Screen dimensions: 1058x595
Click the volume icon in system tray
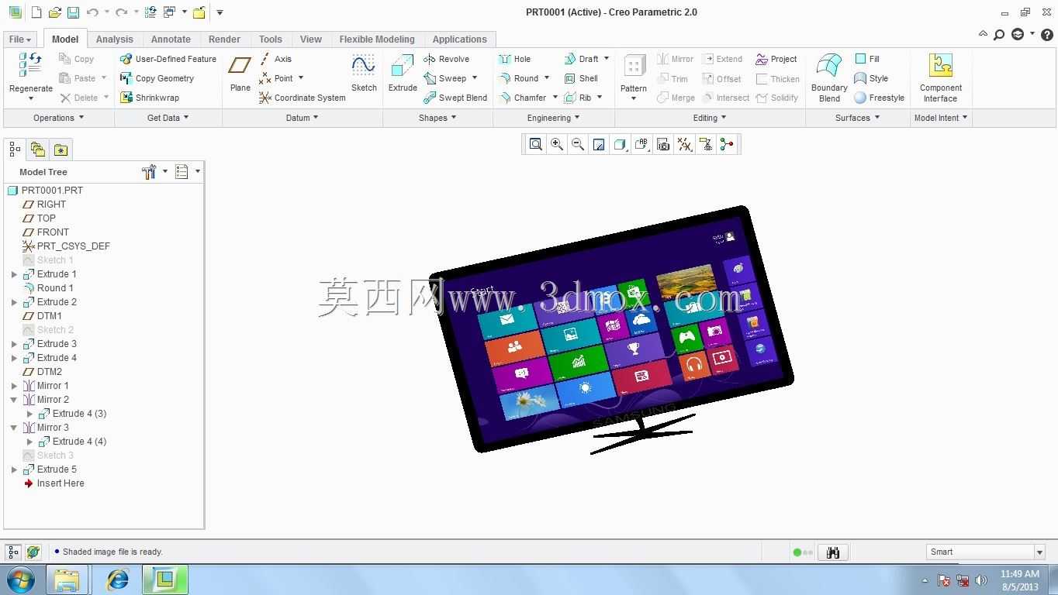tap(981, 580)
